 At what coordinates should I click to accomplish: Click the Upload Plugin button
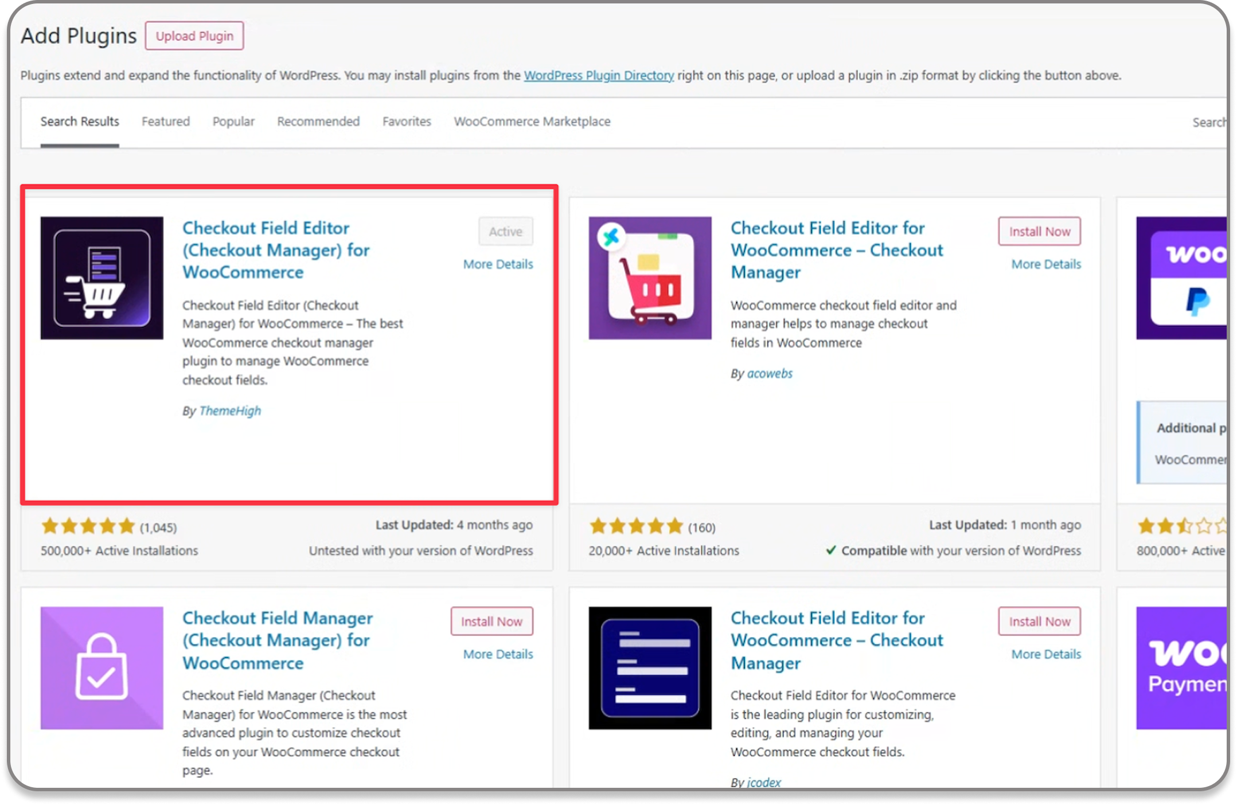tap(194, 36)
